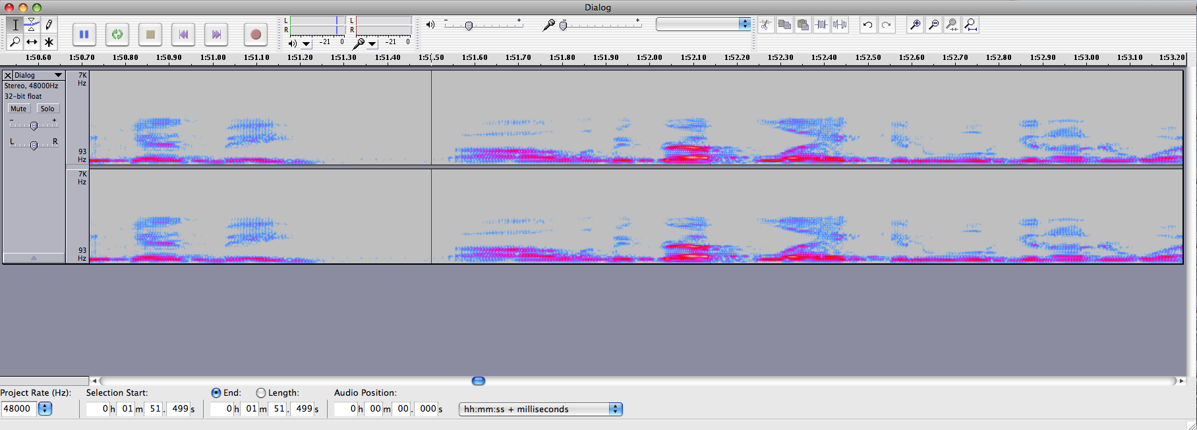Click the Silence audio icon
The height and width of the screenshot is (430, 1197).
pyautogui.click(x=840, y=25)
